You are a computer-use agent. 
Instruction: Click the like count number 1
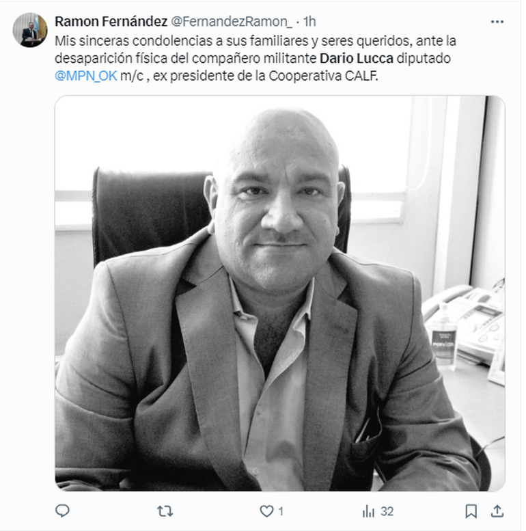281,511
